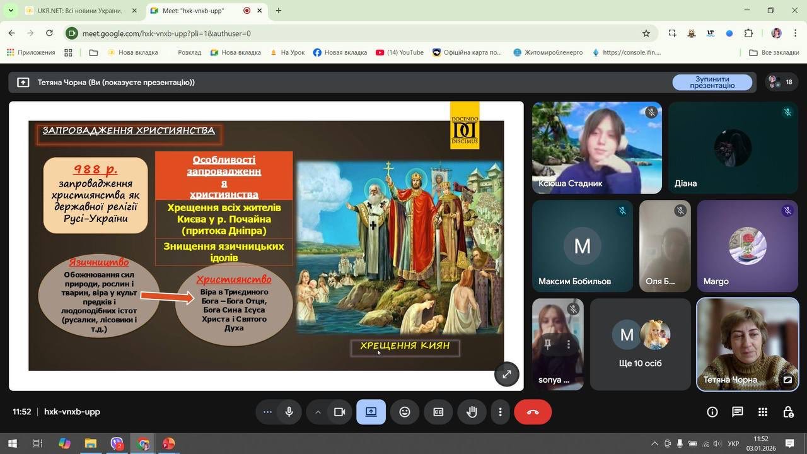The image size is (807, 454).
Task: Open Viber from the taskbar
Action: pyautogui.click(x=117, y=443)
